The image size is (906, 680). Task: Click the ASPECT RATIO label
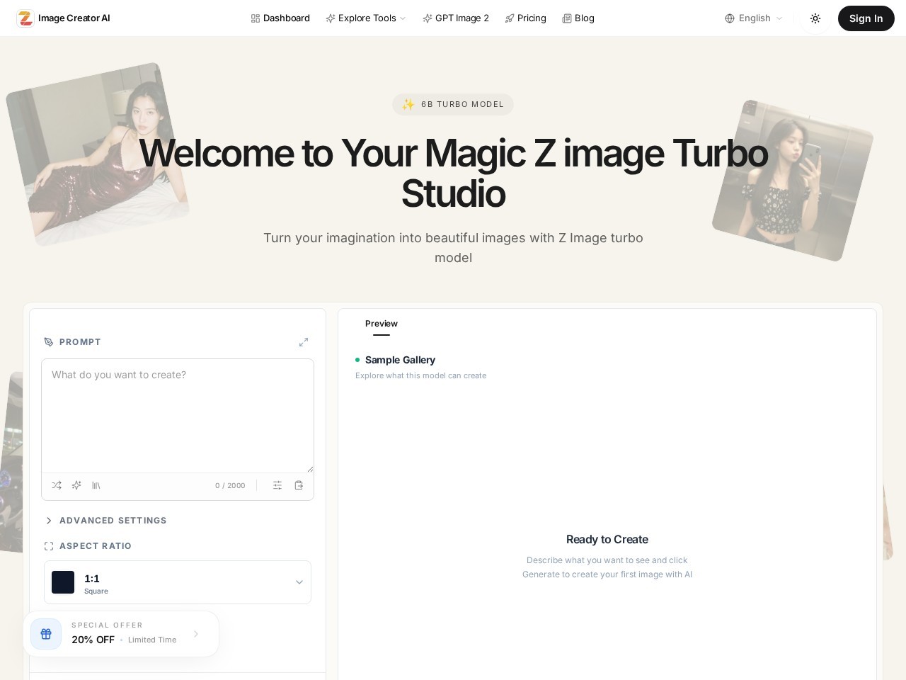96,546
